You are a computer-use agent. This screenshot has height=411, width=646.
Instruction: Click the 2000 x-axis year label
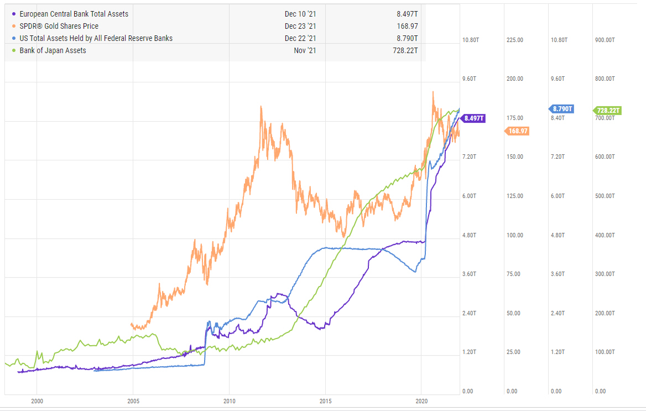[37, 401]
